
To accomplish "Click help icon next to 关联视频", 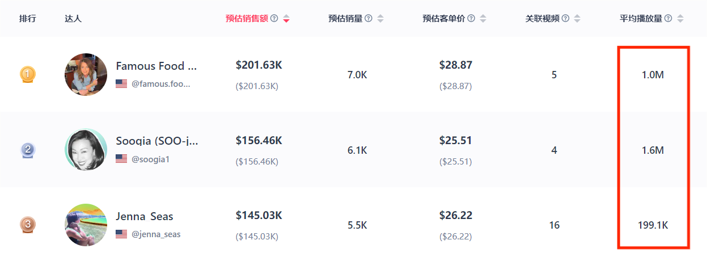I will click(565, 18).
